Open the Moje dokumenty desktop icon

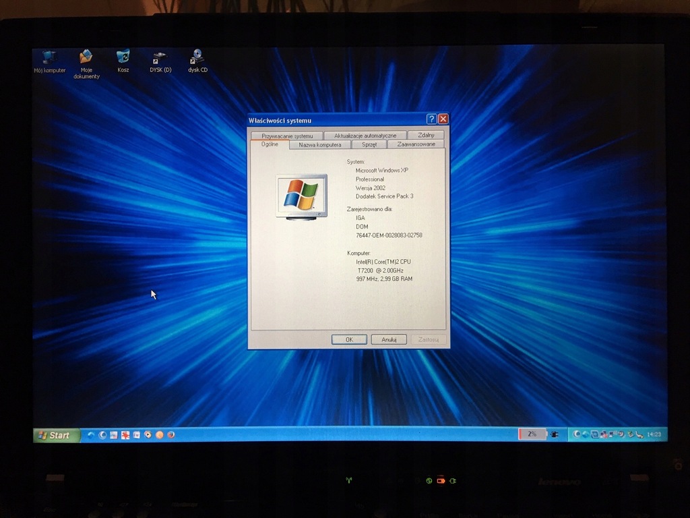(x=86, y=64)
